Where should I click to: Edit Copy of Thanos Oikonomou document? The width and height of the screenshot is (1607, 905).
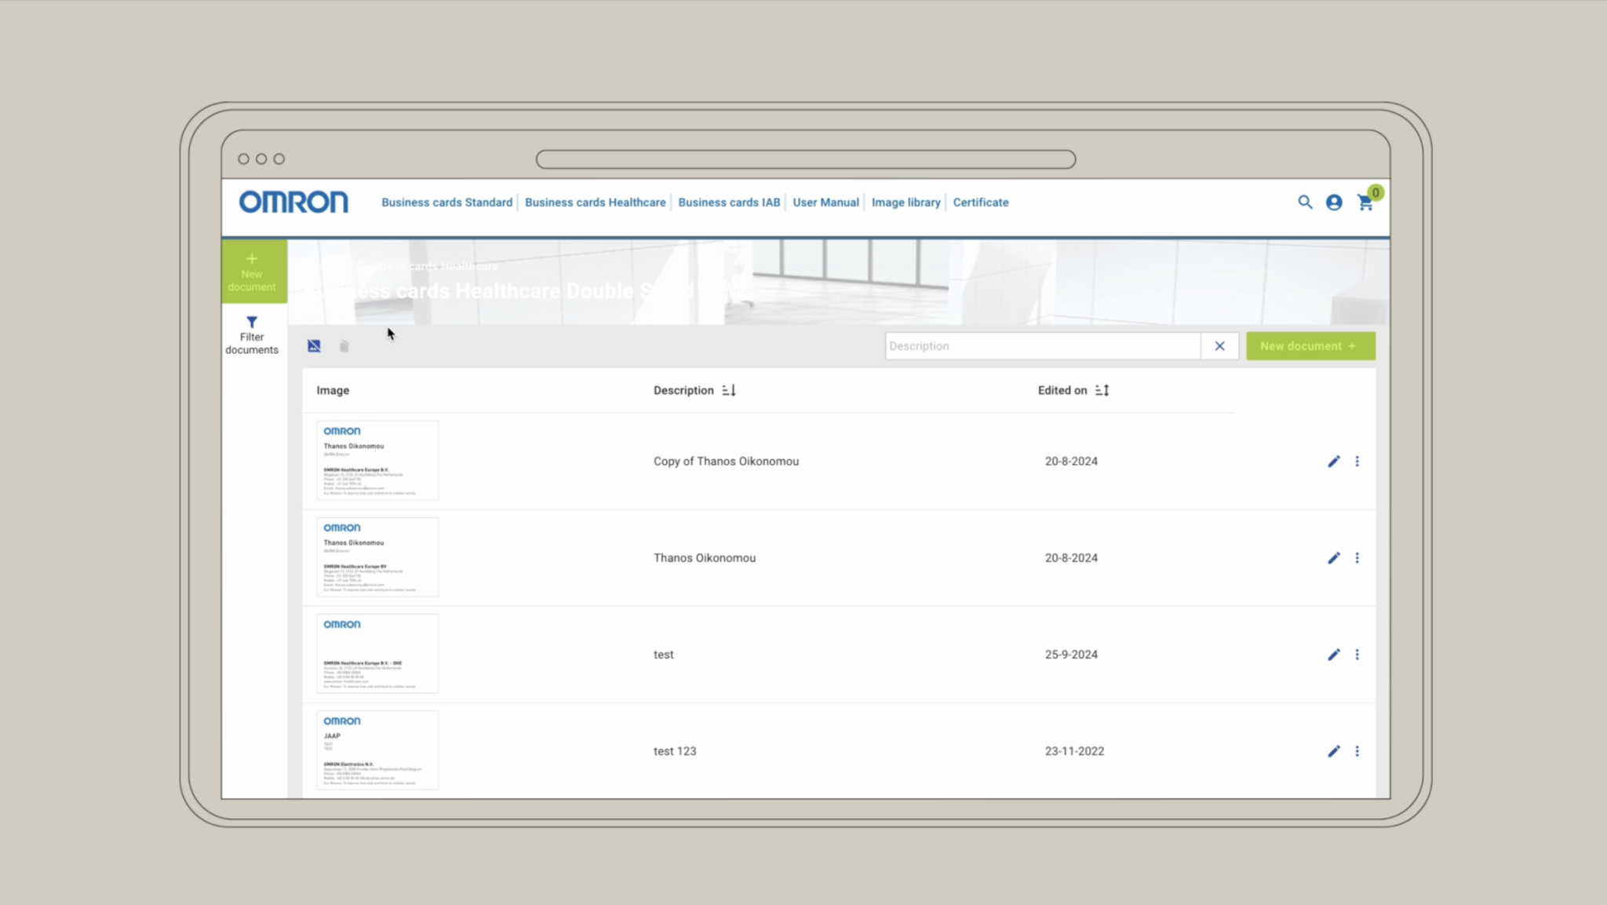pos(1333,462)
